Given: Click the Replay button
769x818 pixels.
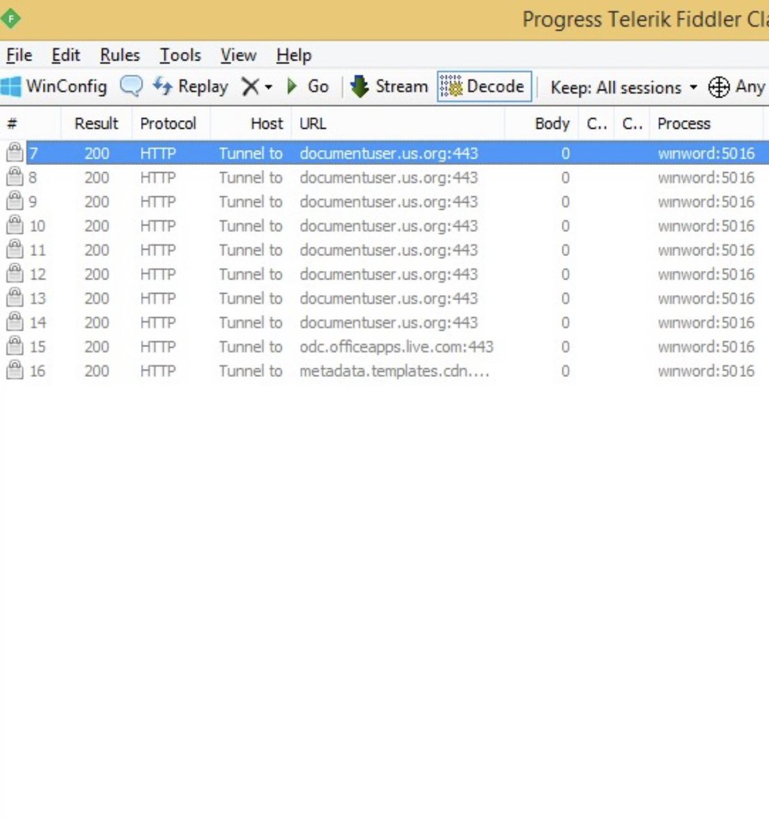Looking at the screenshot, I should point(190,87).
